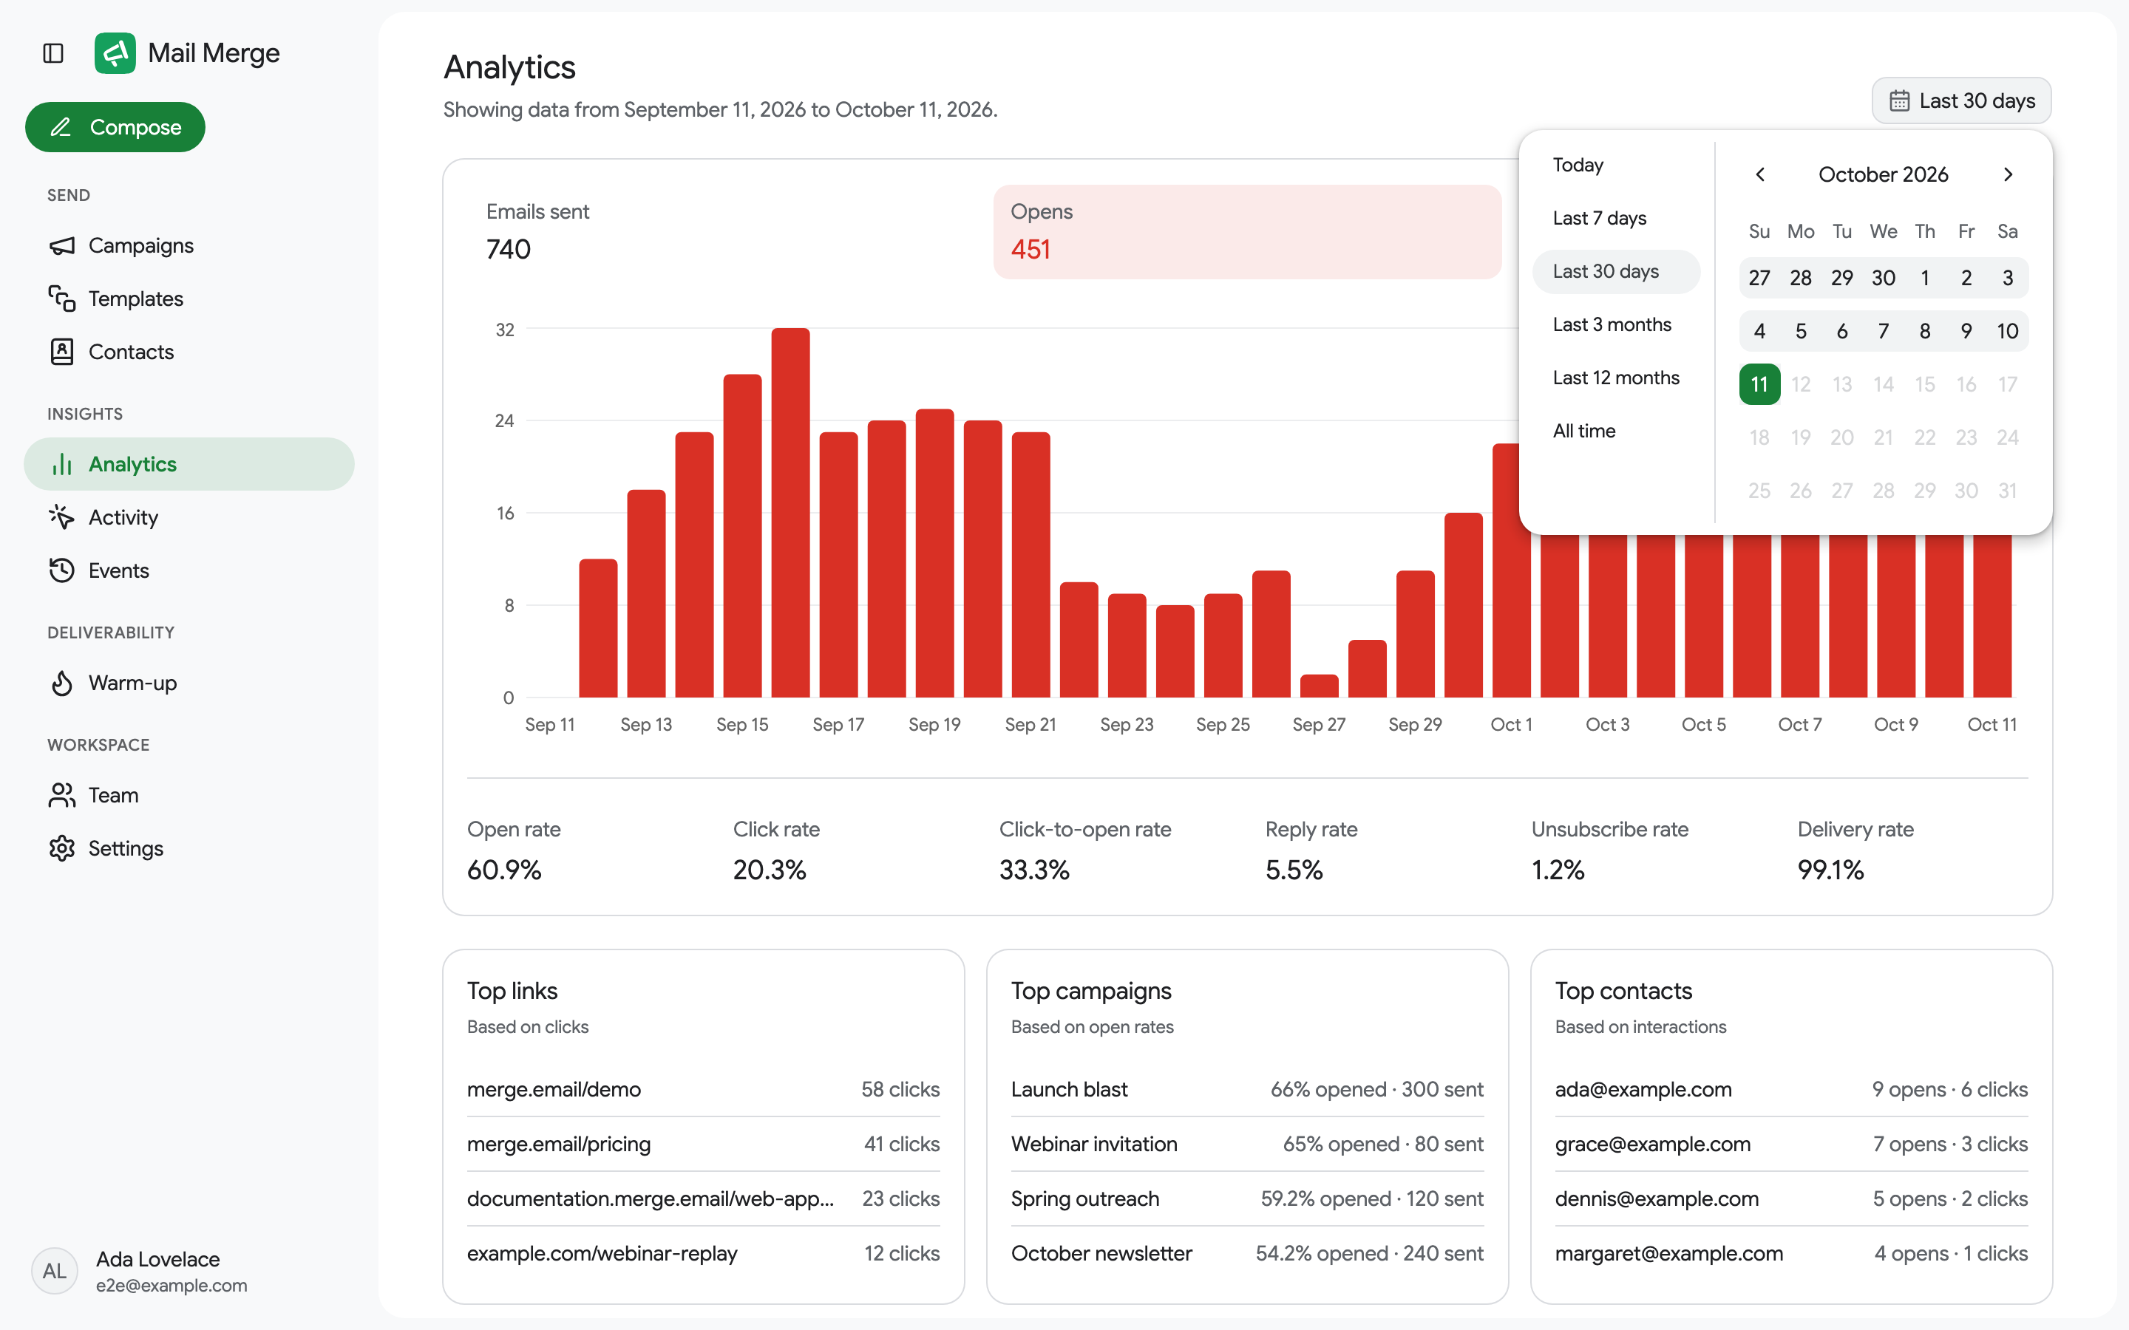Open the Last 30 days date dropdown
The image size is (2129, 1330).
[1961, 101]
